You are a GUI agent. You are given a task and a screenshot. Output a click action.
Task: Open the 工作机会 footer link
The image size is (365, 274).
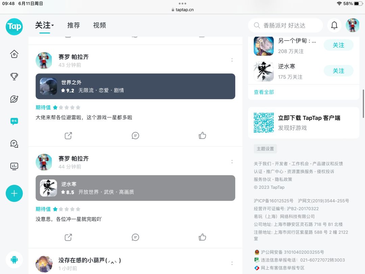tap(300, 164)
